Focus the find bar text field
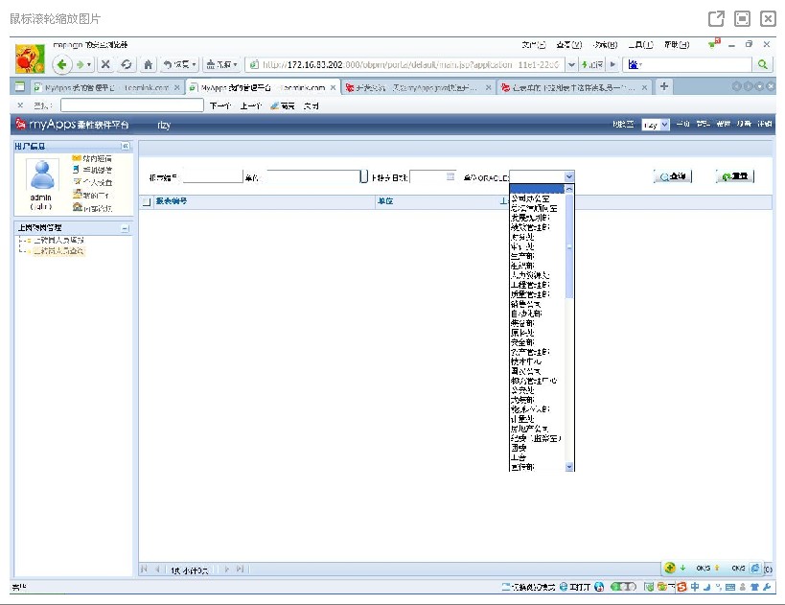 (132, 105)
